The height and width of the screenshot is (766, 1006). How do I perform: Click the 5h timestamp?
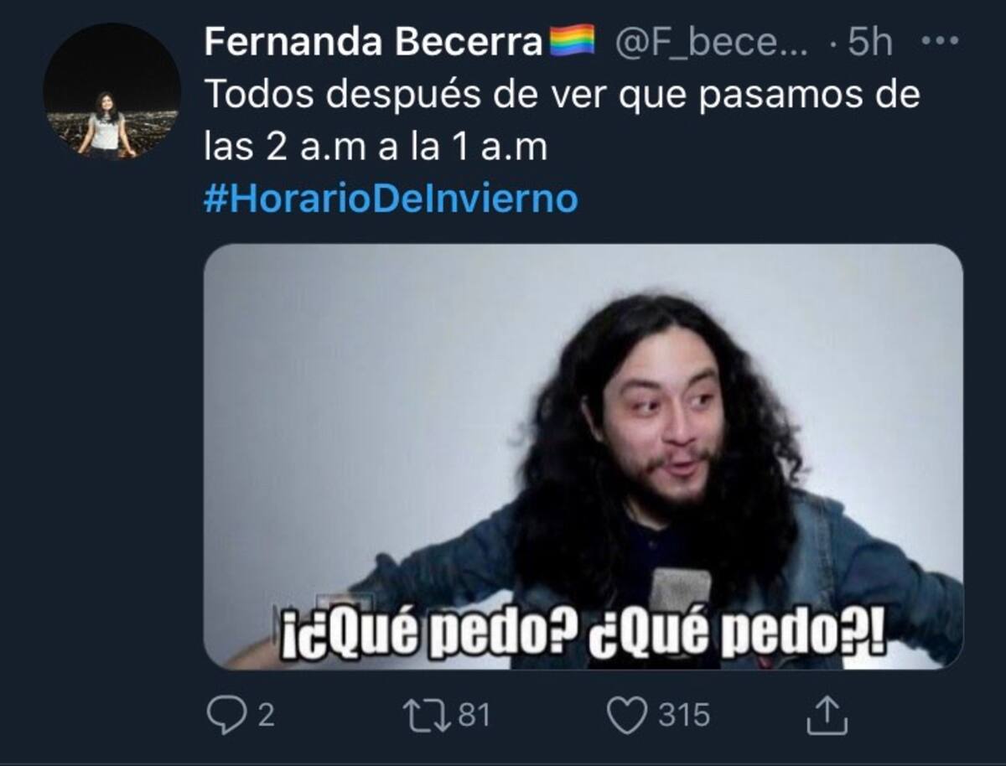coord(870,42)
